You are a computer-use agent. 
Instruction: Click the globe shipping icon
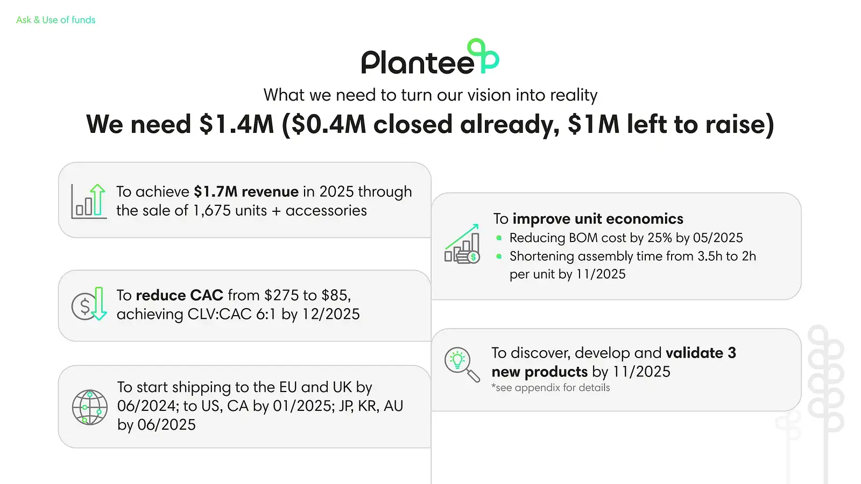[x=90, y=407]
